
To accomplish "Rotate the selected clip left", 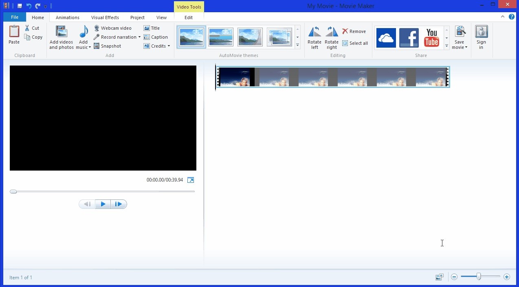I will 314,37.
